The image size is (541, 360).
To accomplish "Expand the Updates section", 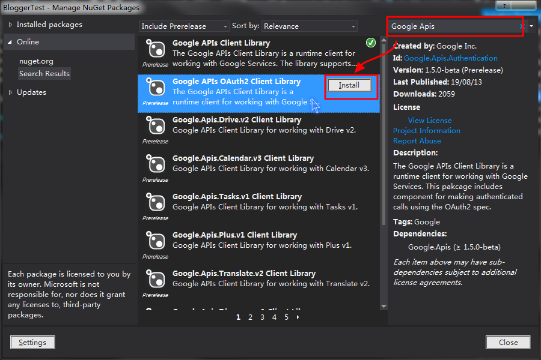I will (x=10, y=92).
